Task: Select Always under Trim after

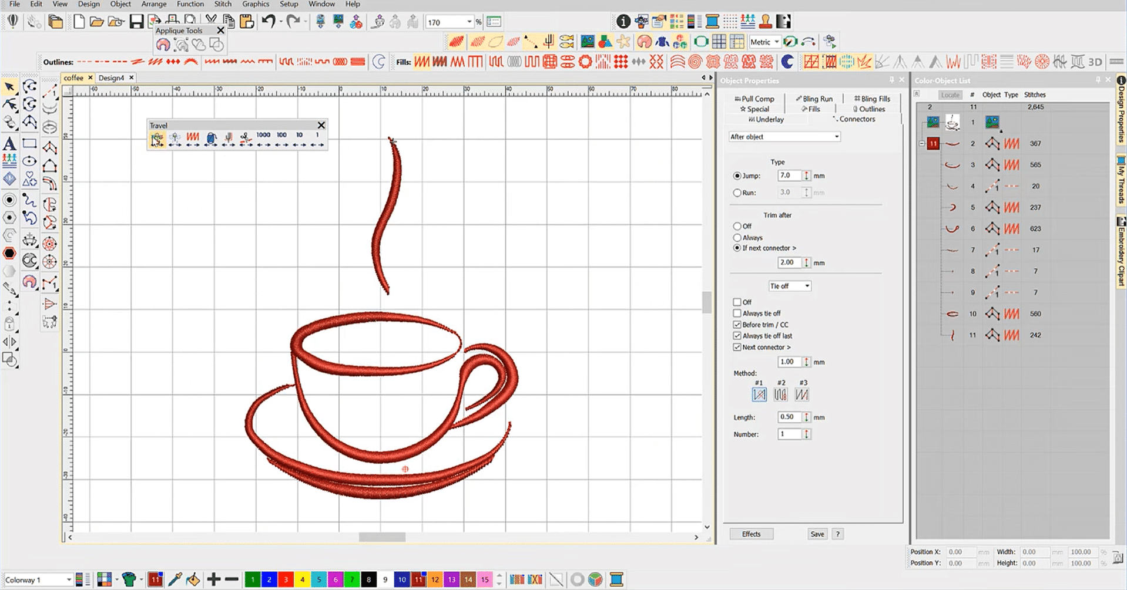Action: (737, 238)
